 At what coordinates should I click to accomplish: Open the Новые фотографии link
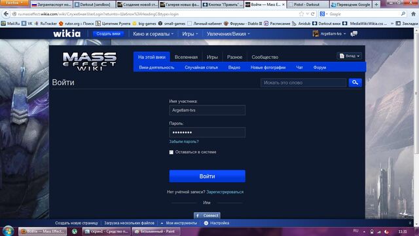tap(268, 68)
